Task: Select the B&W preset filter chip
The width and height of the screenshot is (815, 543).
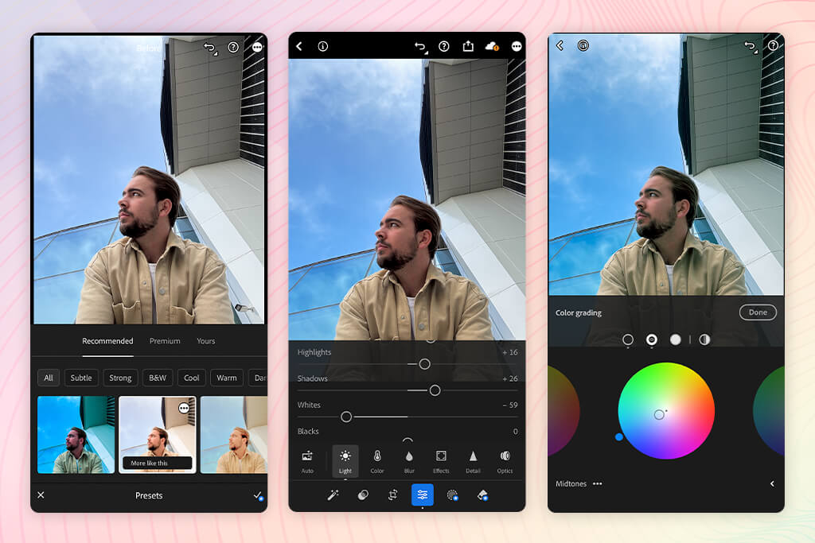Action: pyautogui.click(x=158, y=378)
